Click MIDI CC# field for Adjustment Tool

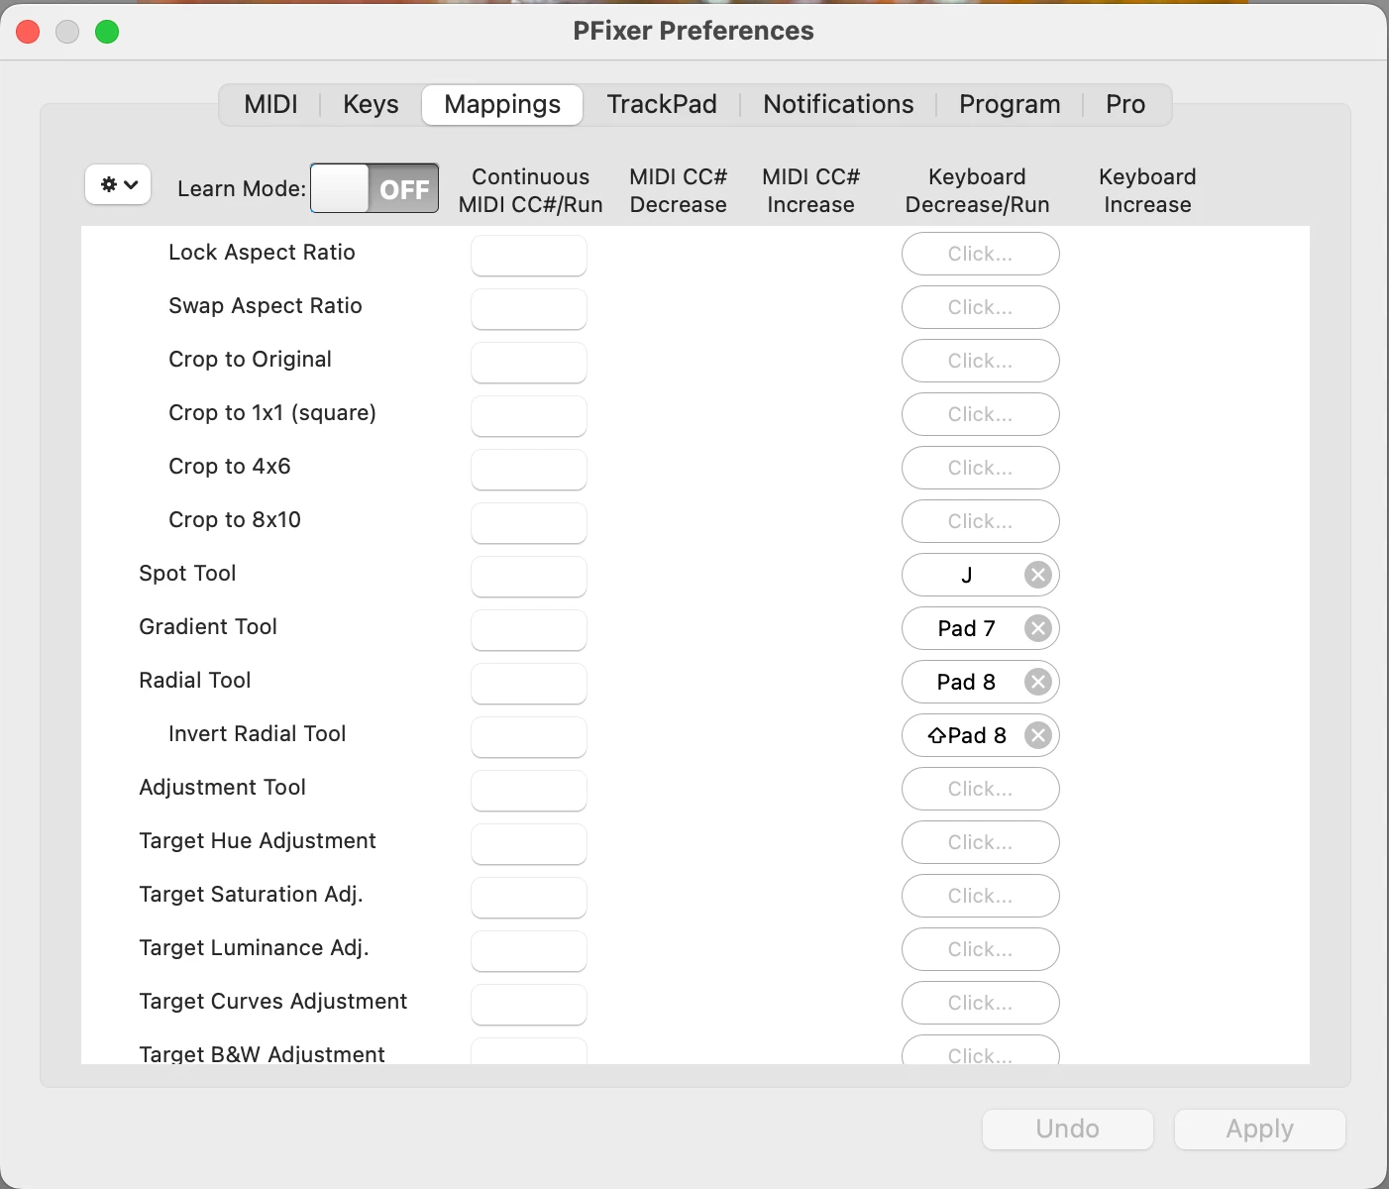point(529,791)
